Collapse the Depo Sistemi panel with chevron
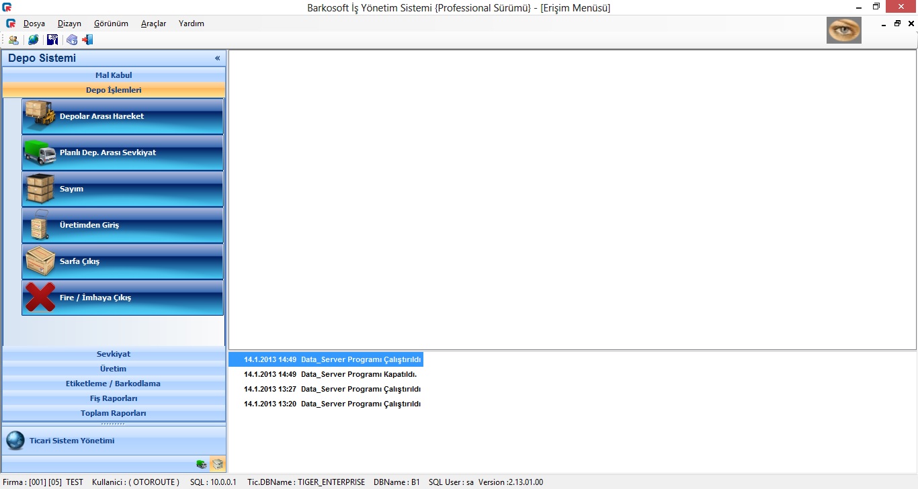Image resolution: width=918 pixels, height=489 pixels. tap(217, 58)
